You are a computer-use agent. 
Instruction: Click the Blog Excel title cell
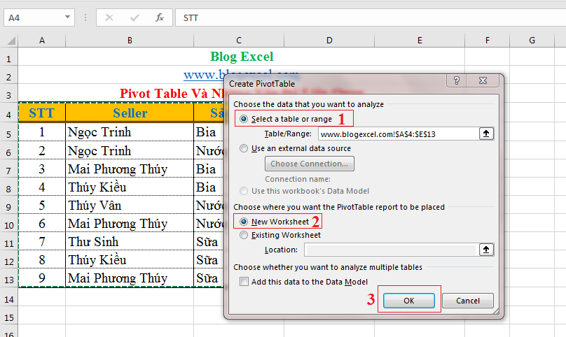(x=242, y=57)
